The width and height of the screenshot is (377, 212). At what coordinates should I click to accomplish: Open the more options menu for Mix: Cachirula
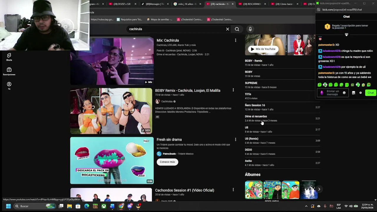235,40
